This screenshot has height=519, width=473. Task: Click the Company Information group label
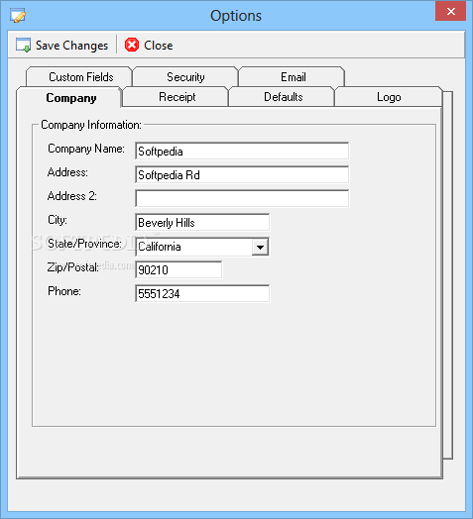coord(91,125)
